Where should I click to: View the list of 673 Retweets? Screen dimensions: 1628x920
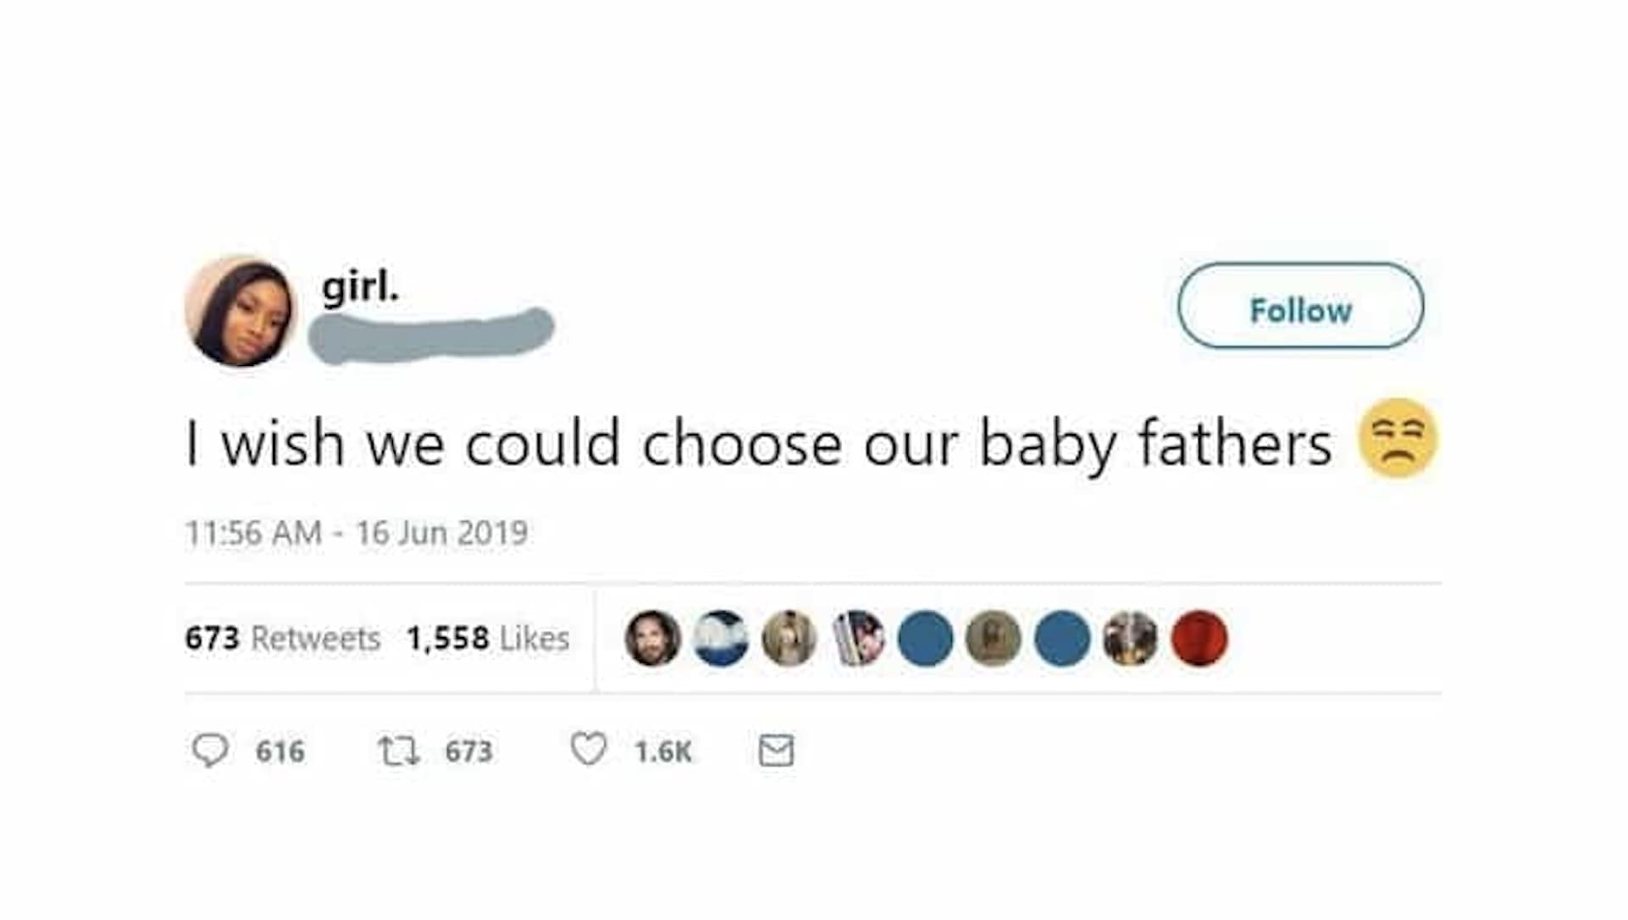coord(283,638)
